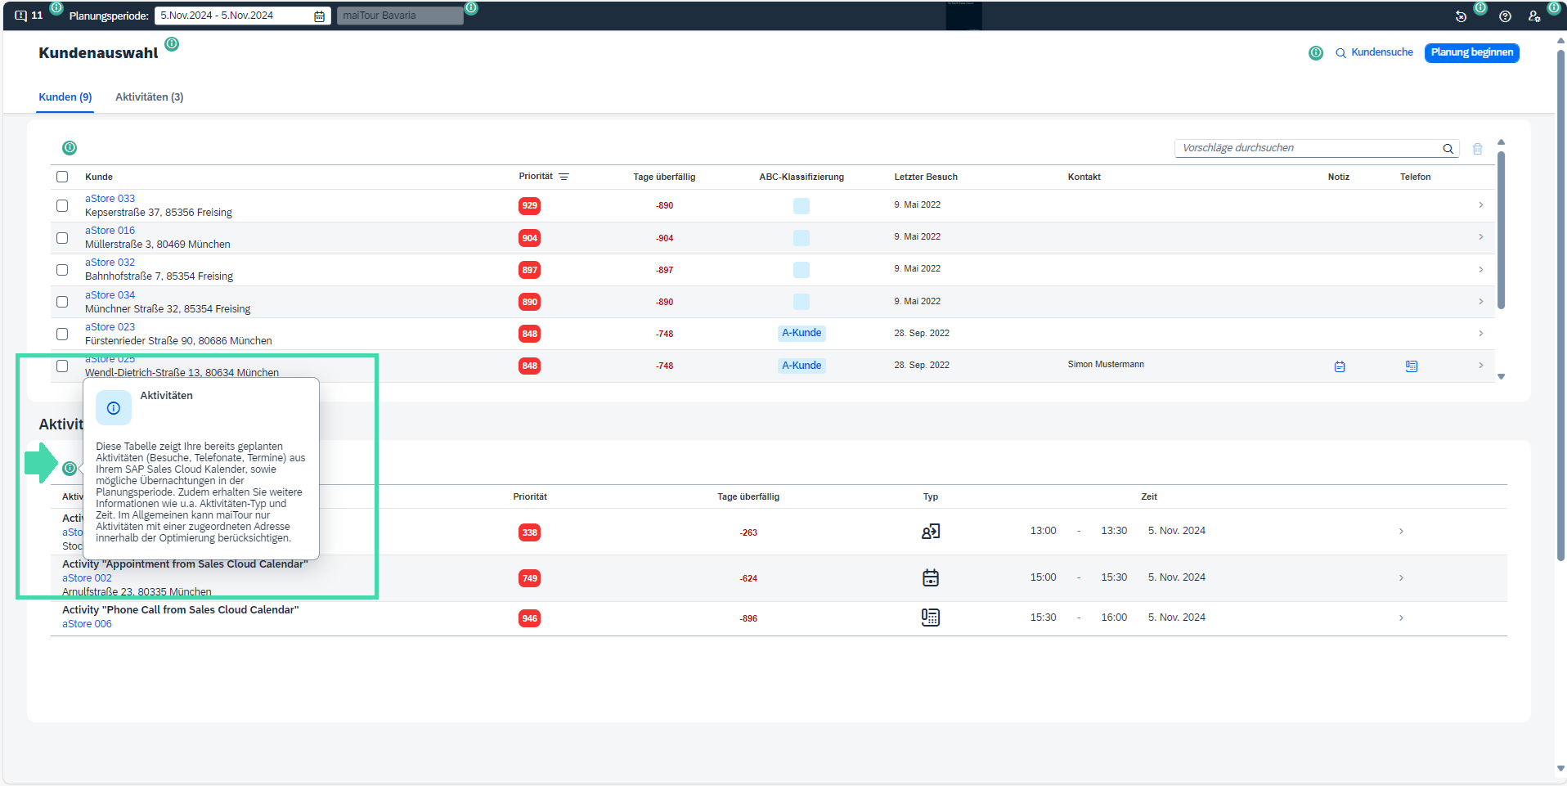Click Planung beginnen button
1567x786 pixels.
point(1472,52)
